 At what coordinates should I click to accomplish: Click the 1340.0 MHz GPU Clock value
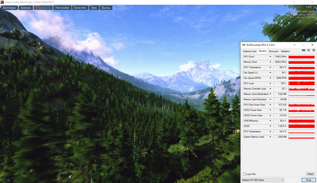280,57
